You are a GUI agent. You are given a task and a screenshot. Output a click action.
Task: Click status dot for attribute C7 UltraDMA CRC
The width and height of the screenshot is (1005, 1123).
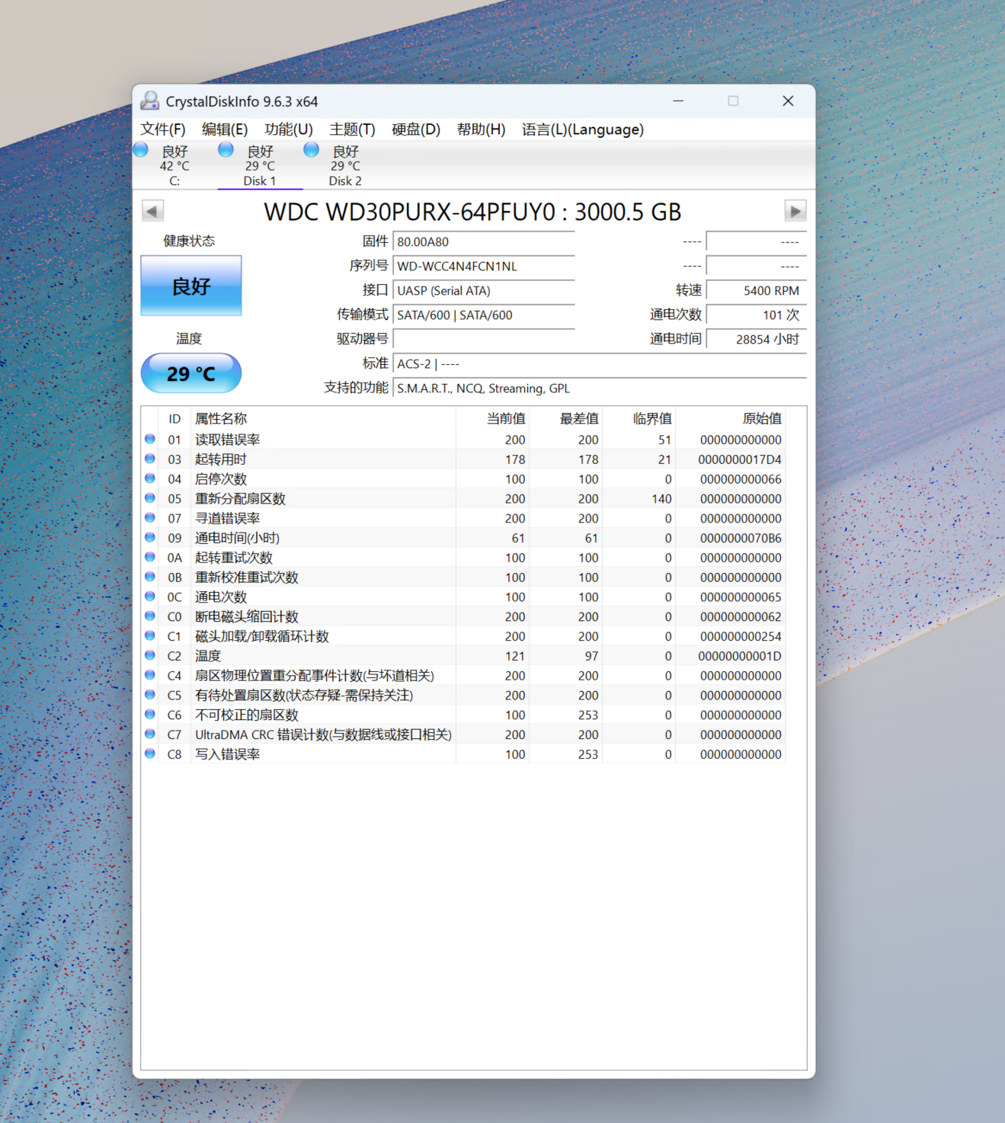(150, 734)
